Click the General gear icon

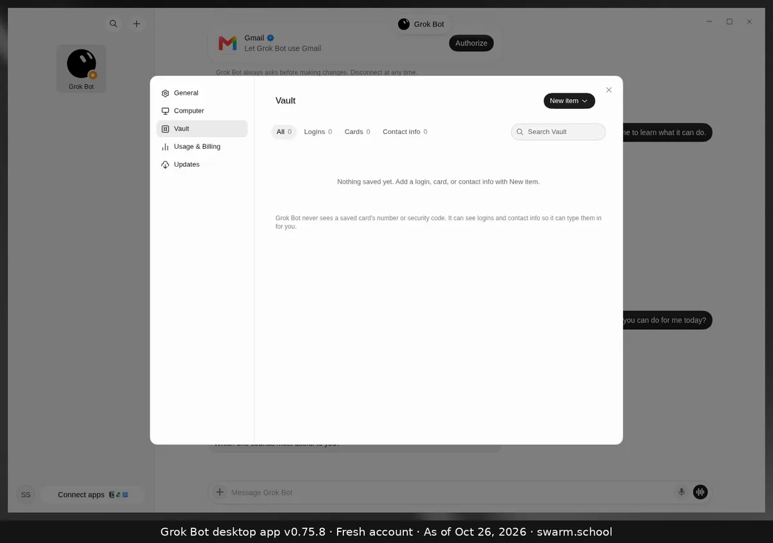point(166,93)
